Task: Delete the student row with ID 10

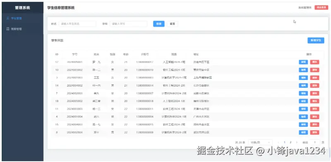Action: (x=314, y=70)
